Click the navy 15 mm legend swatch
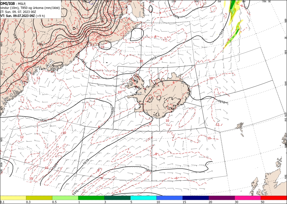 [195, 198]
